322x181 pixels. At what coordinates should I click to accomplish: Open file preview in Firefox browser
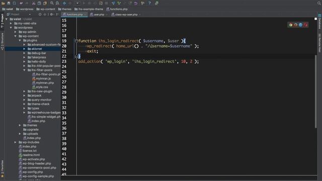point(296,25)
